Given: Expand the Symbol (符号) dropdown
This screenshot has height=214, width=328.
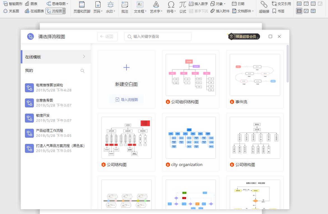Looking at the screenshot, I should pyautogui.click(x=175, y=11).
